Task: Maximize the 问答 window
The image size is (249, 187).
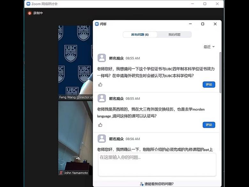Action: 203,24
